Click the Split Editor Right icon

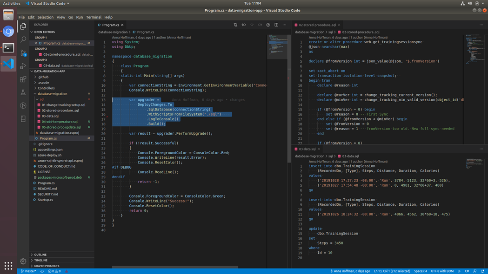(x=276, y=25)
